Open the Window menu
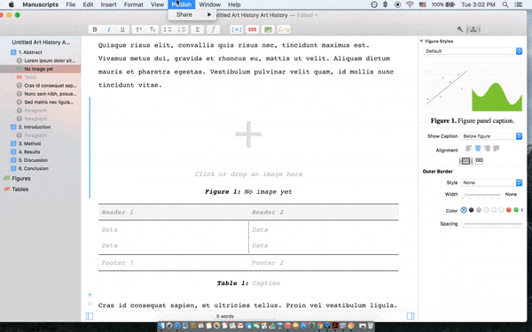532x332 pixels. (209, 4)
